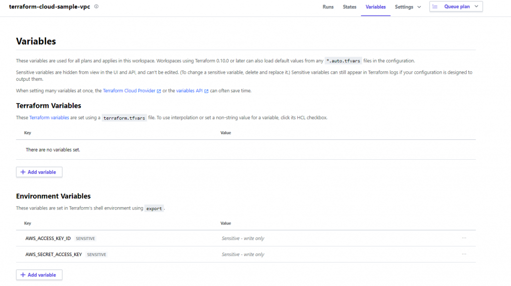Switch to the States tab
This screenshot has width=511, height=286.
tap(349, 7)
